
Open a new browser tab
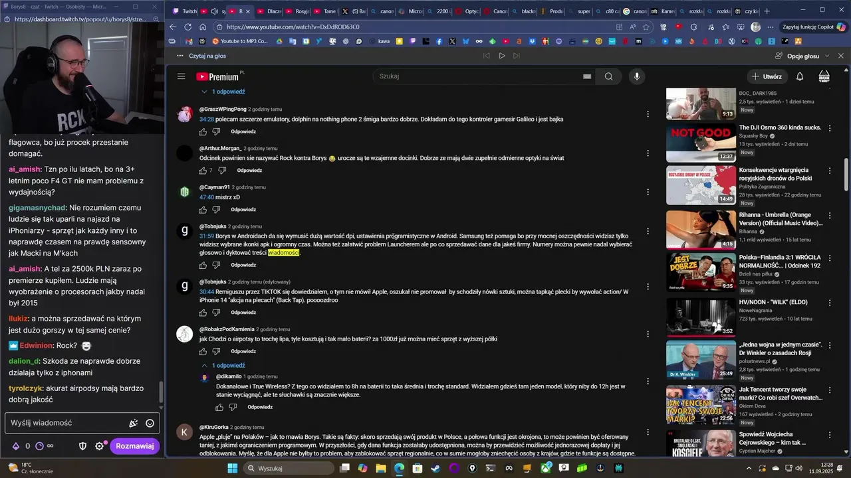coord(767,11)
